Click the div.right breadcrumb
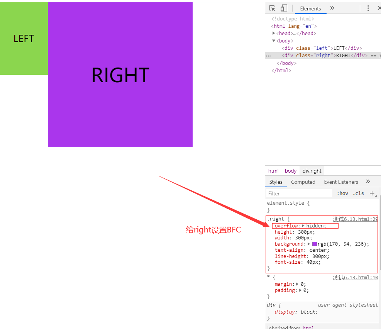 [x=312, y=171]
